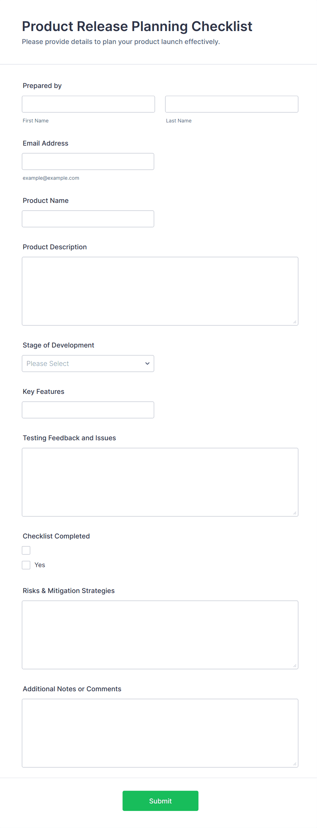Click the Yes checkbox label text

(40, 565)
